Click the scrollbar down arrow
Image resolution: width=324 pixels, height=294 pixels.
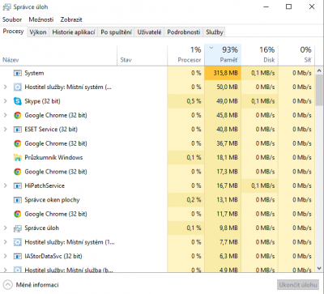(319, 268)
